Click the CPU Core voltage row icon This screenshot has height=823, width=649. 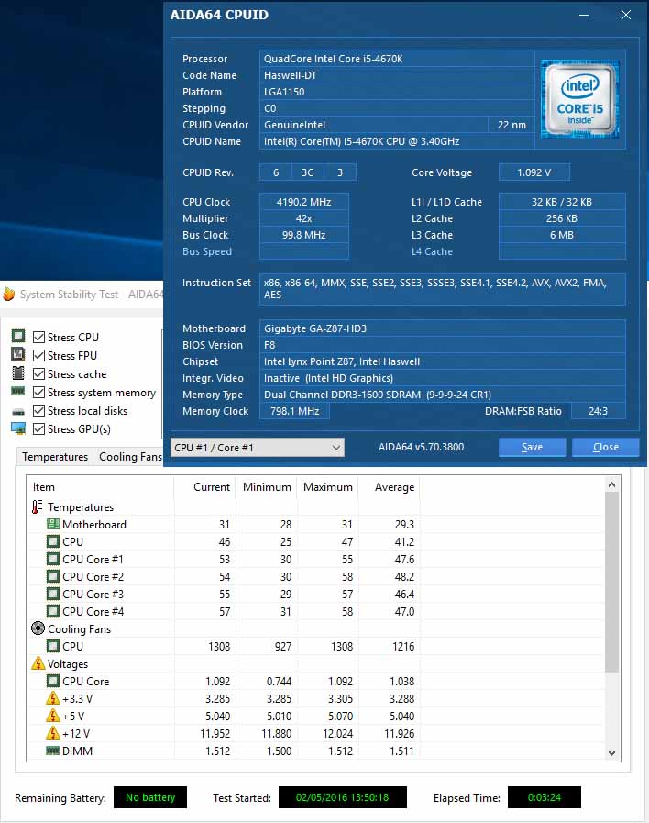53,681
